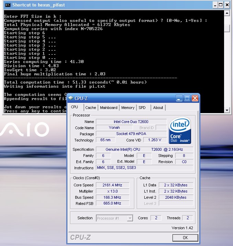This screenshot has height=246, width=233.
Task: Click the Technology value '65 nm'
Action: pyautogui.click(x=106, y=140)
